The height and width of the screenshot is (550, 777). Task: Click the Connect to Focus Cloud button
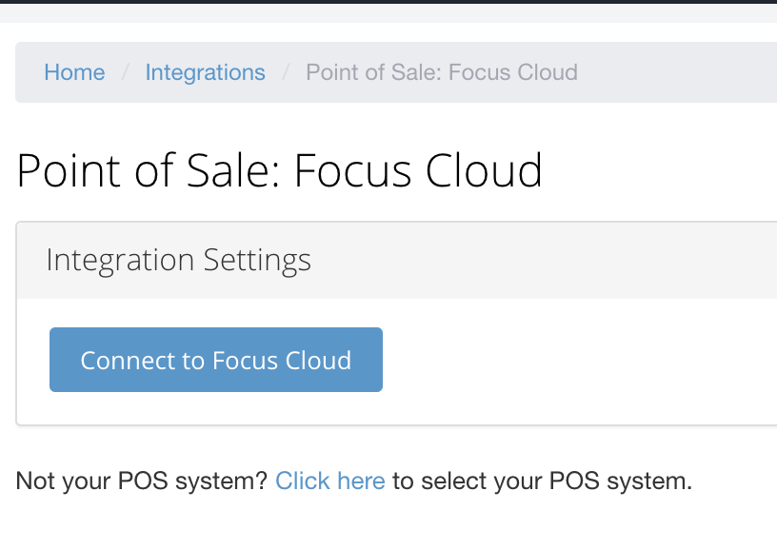point(216,360)
